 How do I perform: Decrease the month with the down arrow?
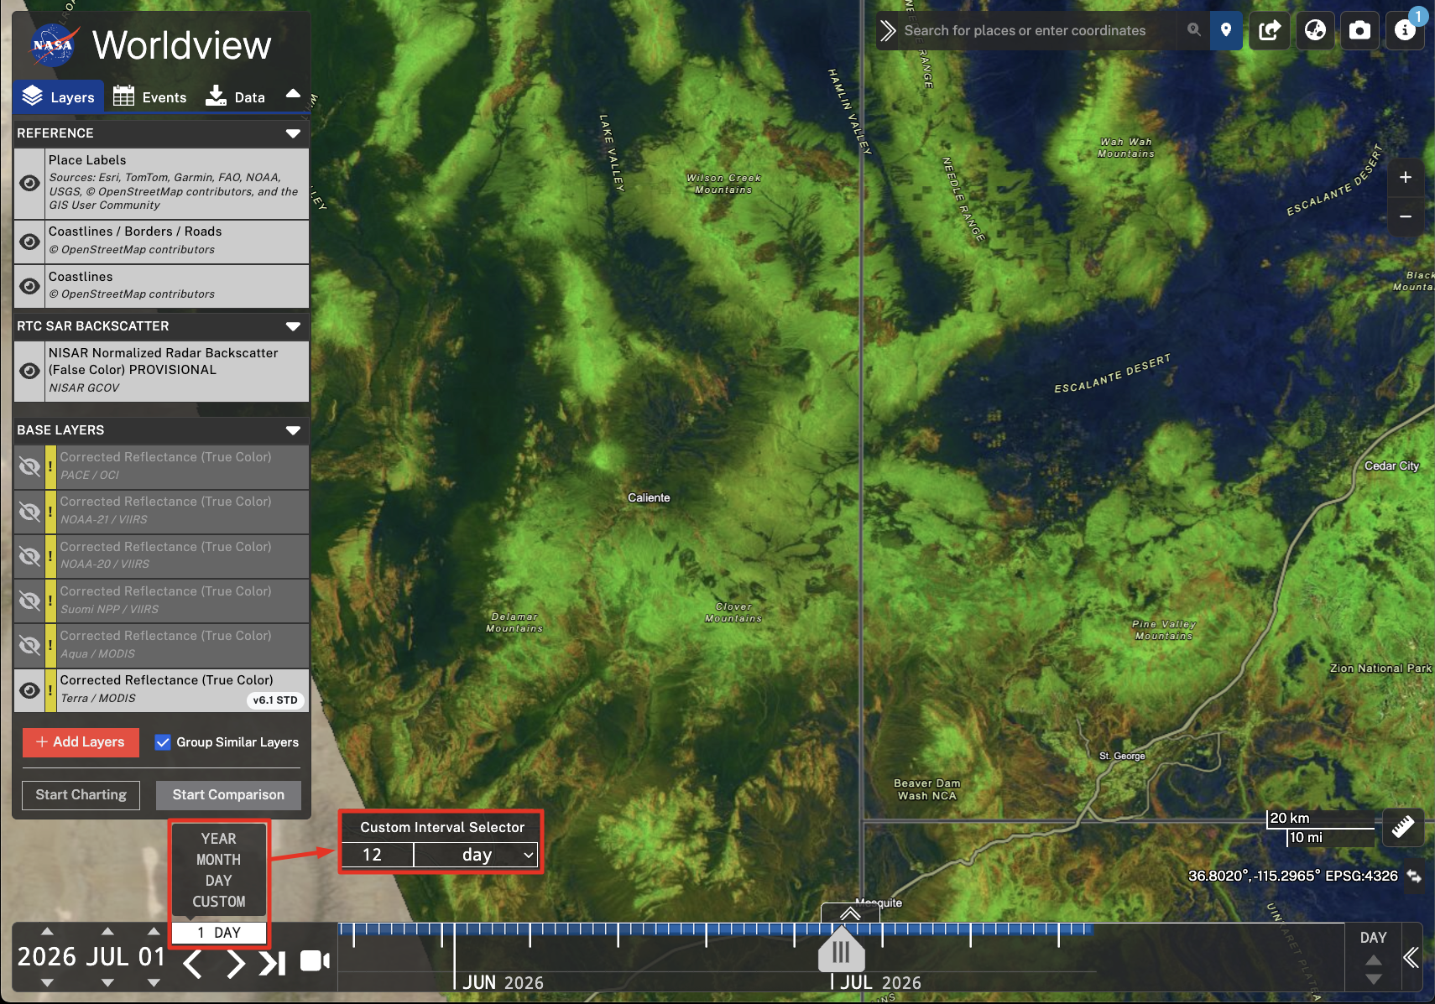(107, 982)
